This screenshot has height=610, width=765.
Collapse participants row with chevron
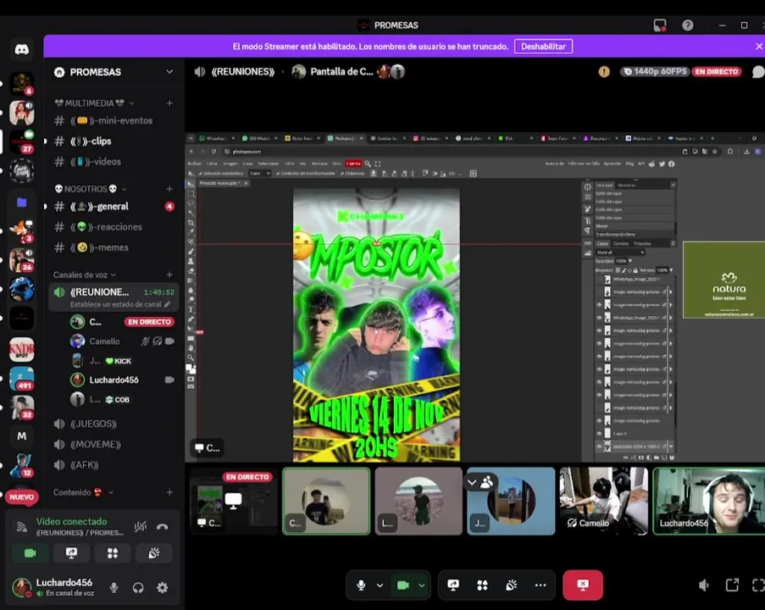(x=472, y=483)
